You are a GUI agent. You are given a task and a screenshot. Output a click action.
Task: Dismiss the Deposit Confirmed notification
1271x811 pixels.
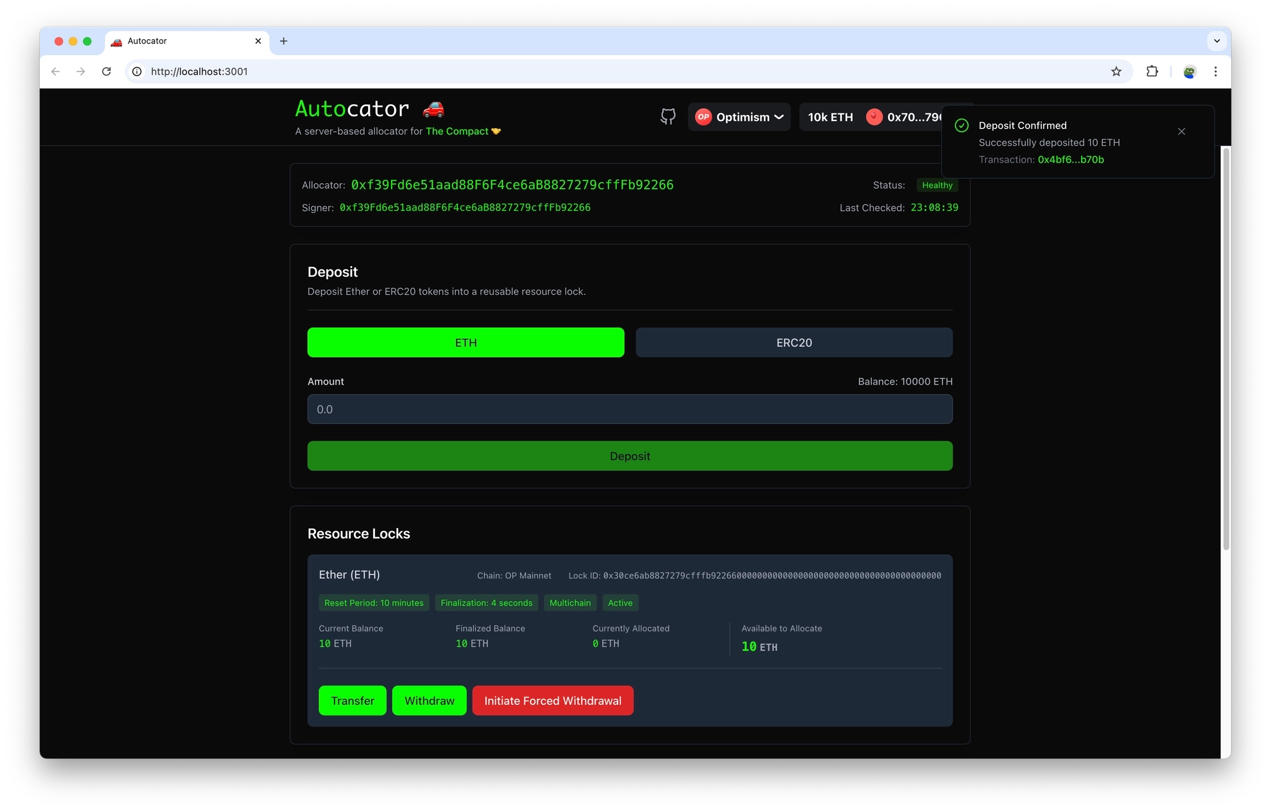[x=1181, y=132]
